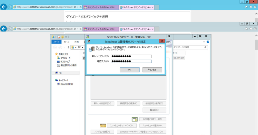The image size is (258, 135).
Task: Select お気に入り in Explorer navigation pane
Action: tap(63, 54)
